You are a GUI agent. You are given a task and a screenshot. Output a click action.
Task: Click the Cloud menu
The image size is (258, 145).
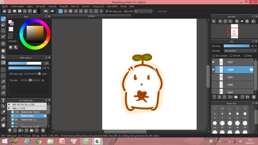point(123,6)
